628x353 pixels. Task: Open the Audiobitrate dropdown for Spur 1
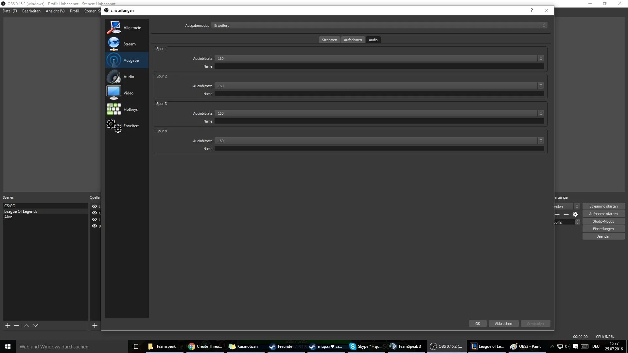pos(541,58)
